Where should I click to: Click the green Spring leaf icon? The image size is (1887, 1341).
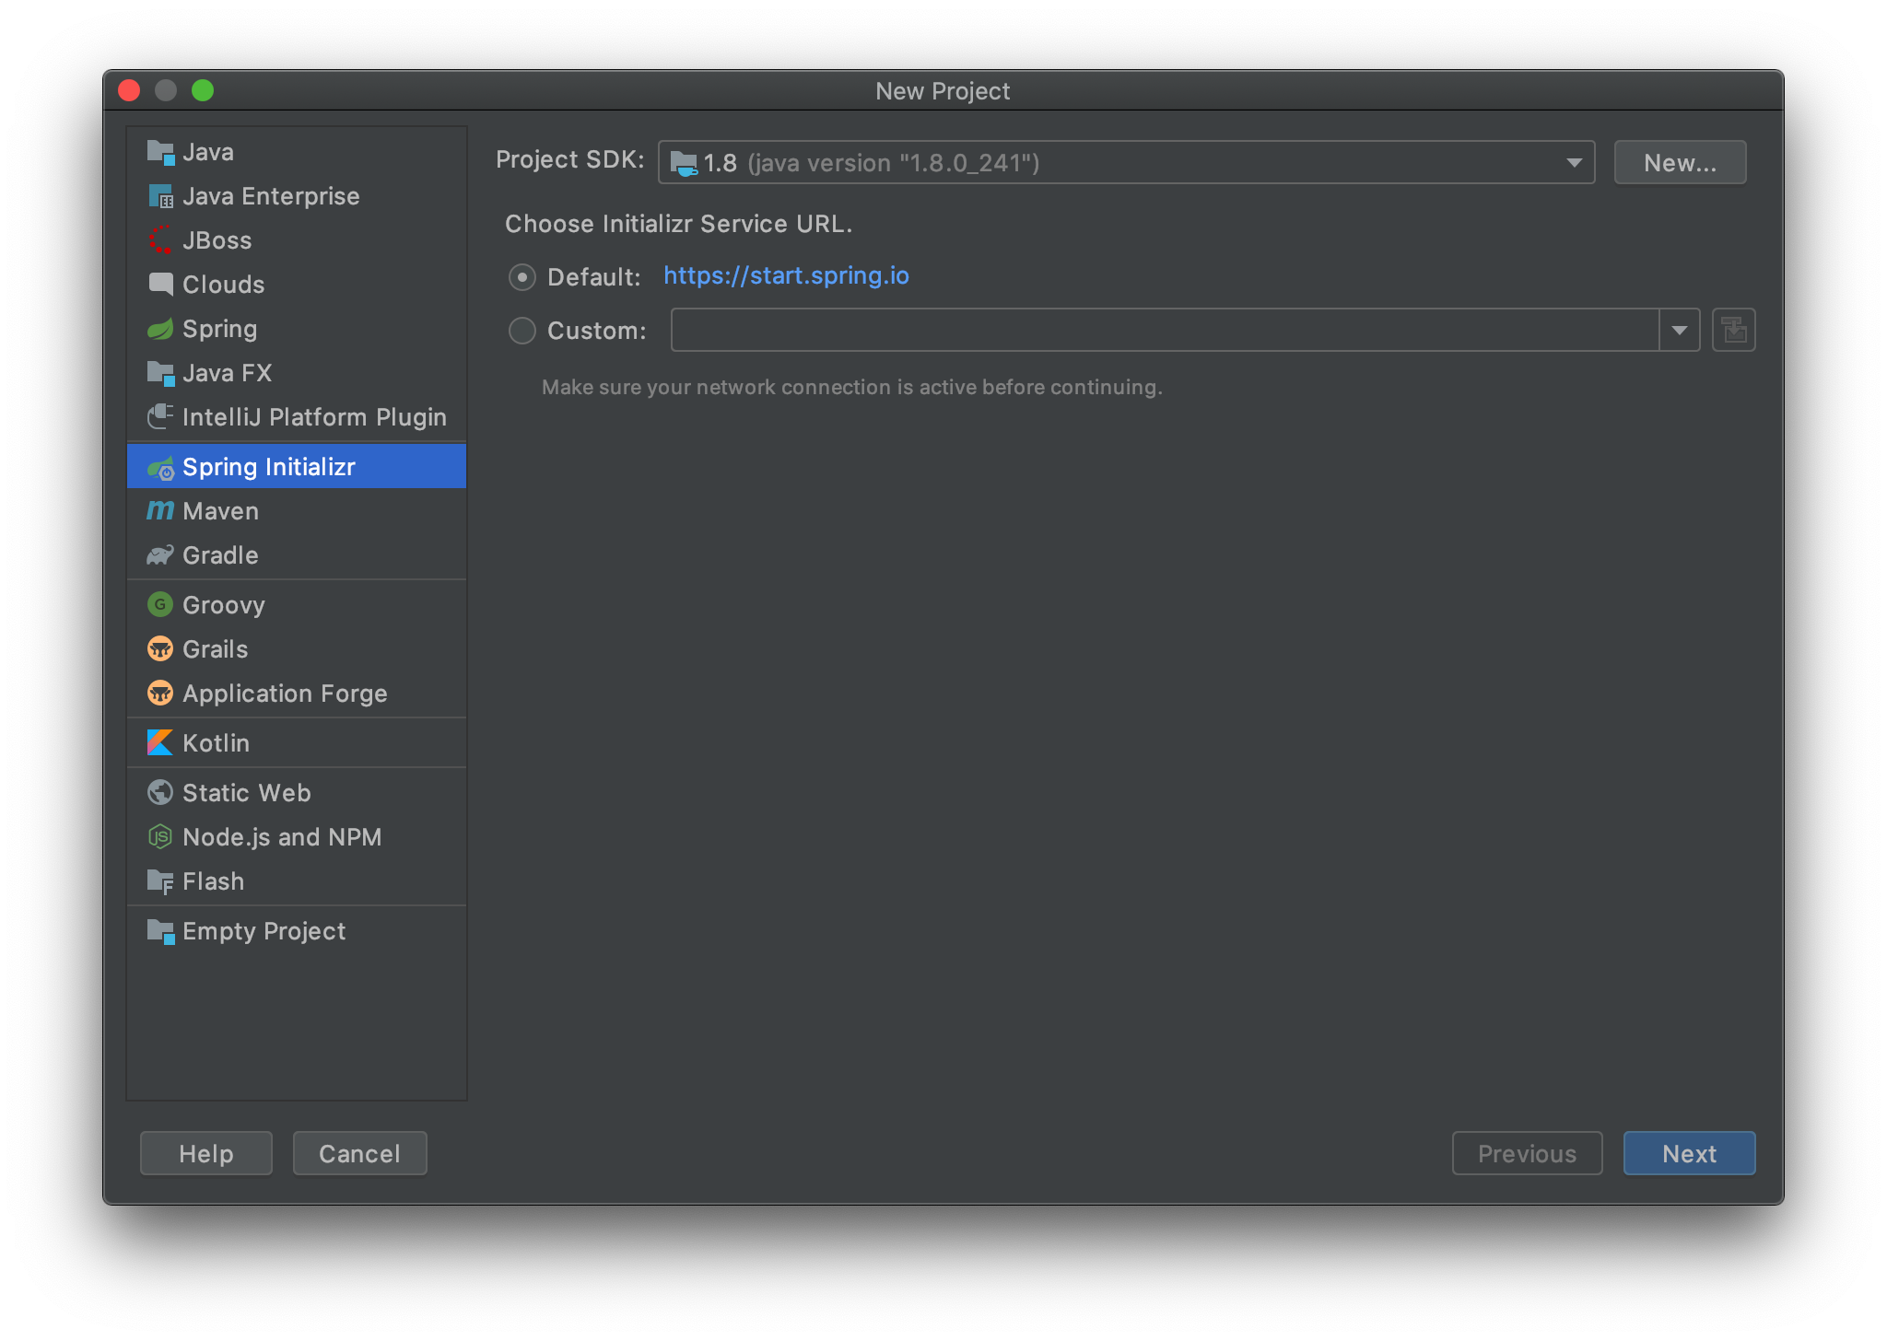(x=160, y=329)
